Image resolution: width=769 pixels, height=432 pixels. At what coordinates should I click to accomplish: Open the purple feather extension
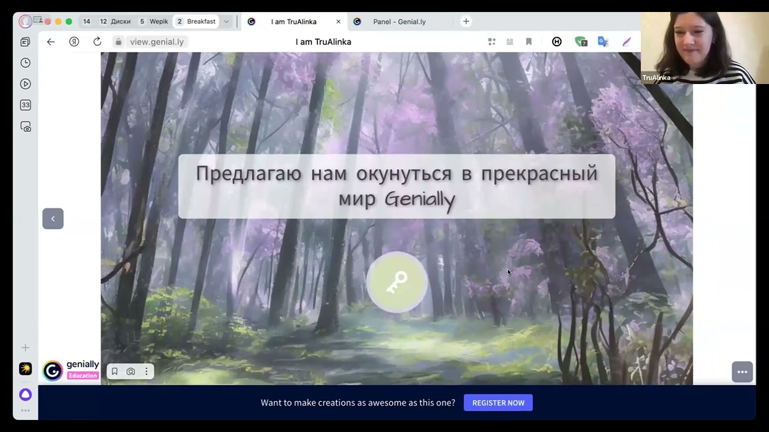[x=627, y=41]
